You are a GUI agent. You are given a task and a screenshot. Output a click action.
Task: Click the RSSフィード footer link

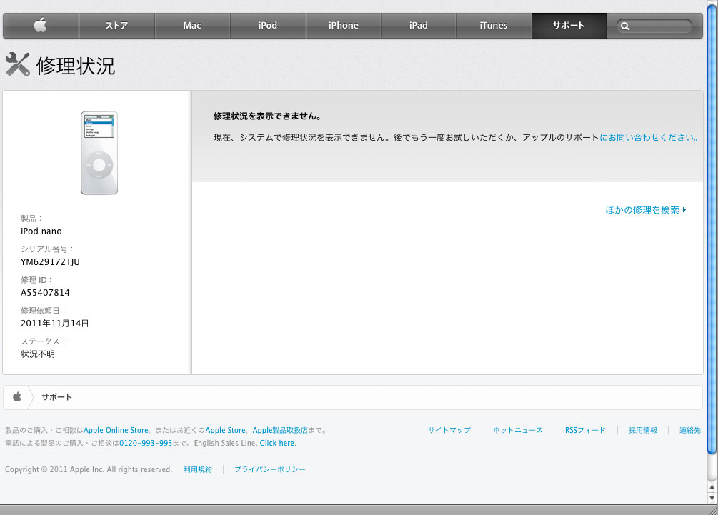(x=585, y=431)
